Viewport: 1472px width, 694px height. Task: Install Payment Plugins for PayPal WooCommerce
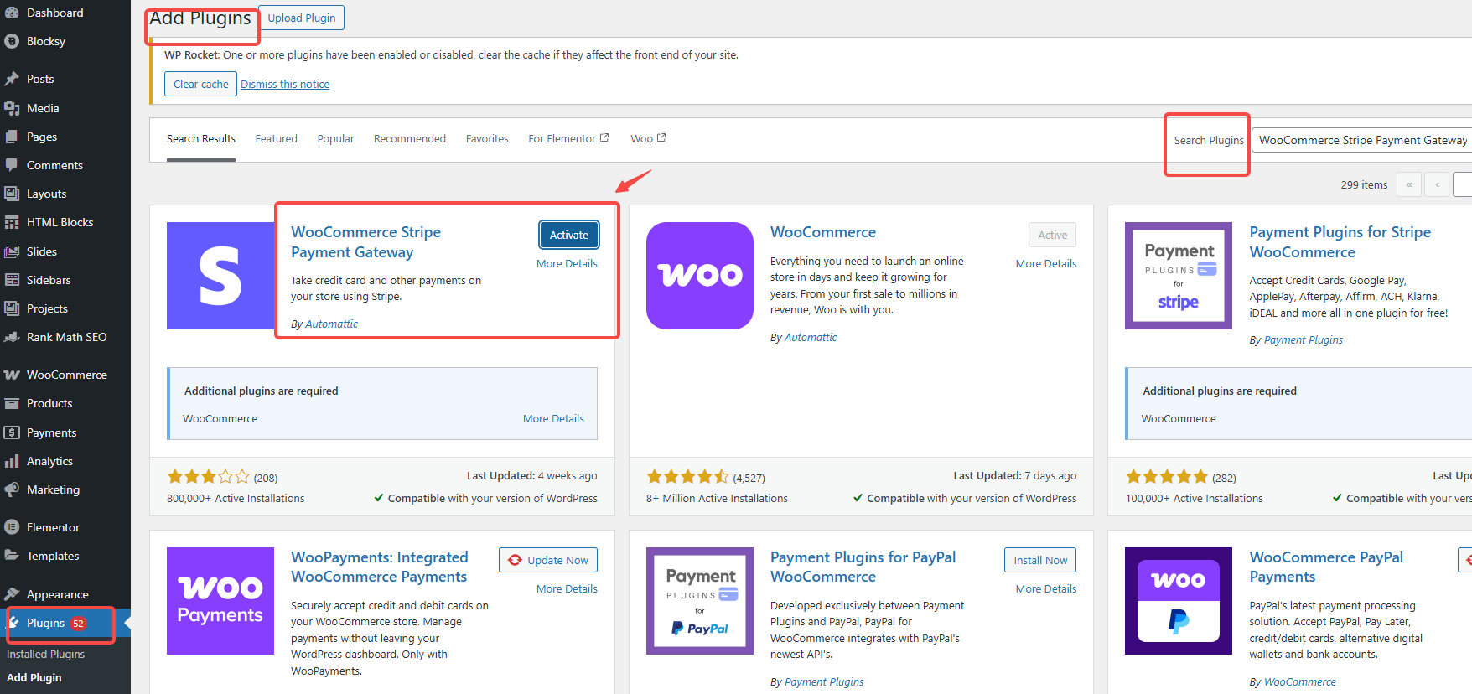[x=1039, y=560]
